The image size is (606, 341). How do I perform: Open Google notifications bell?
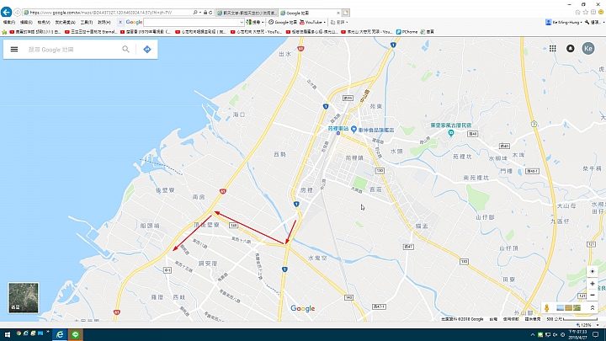(x=570, y=48)
